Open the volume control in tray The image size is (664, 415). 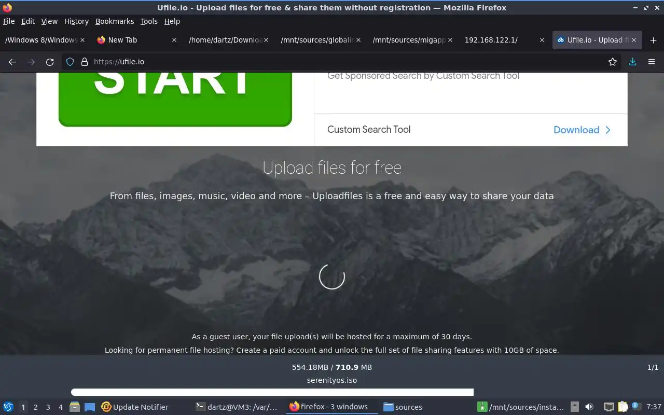click(x=589, y=407)
